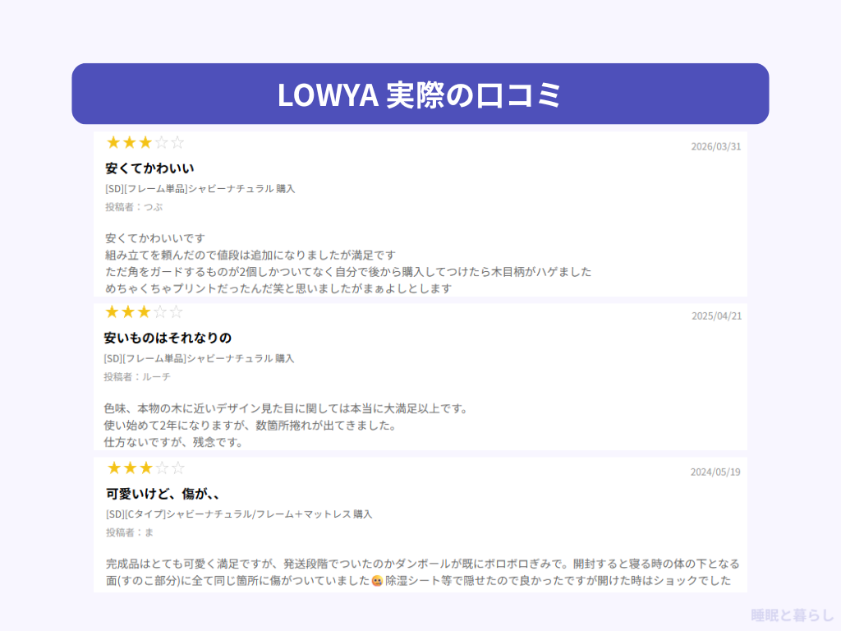Image resolution: width=841 pixels, height=631 pixels.
Task: Click the date 2024/05/19
Action: [715, 472]
